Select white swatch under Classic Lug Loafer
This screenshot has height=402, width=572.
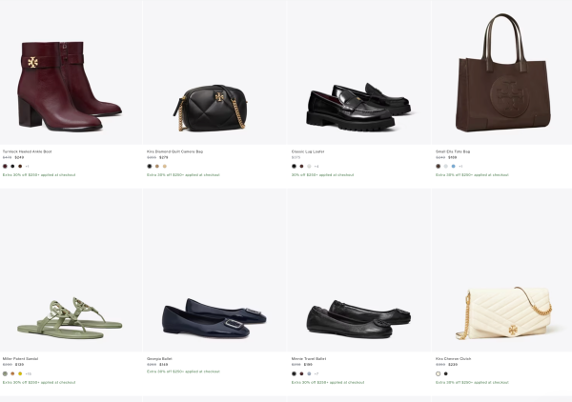coord(309,166)
